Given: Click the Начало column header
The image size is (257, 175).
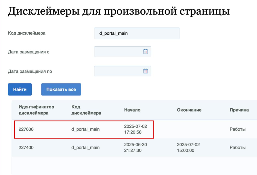Looking at the screenshot, I should [x=132, y=110].
